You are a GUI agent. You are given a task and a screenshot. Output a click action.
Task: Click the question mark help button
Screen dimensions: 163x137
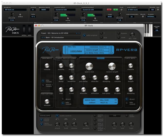click(101, 33)
